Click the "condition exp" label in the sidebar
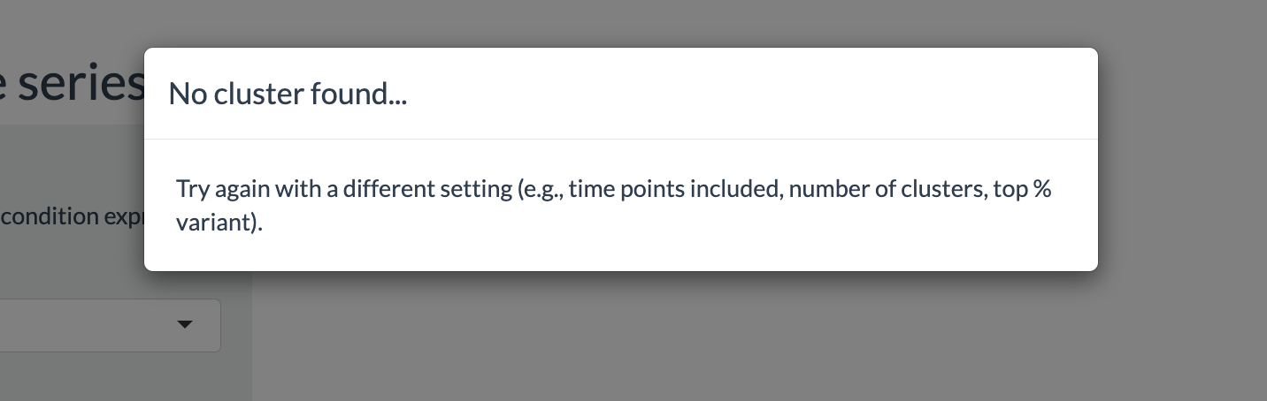1267x401 pixels. pos(72,217)
